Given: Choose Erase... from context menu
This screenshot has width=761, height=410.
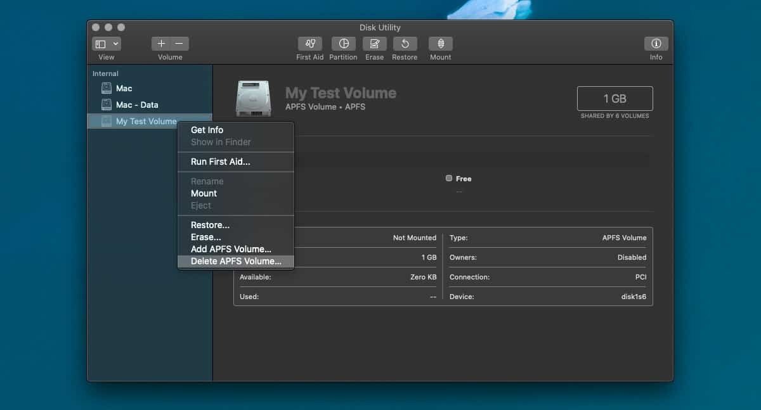Looking at the screenshot, I should pyautogui.click(x=205, y=237).
